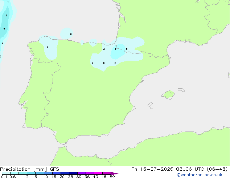The image size is (230, 178).
Task: Click the 'Th 16-07-2026 03..06 UTC (06+48)' timestamp
Action: [180, 169]
